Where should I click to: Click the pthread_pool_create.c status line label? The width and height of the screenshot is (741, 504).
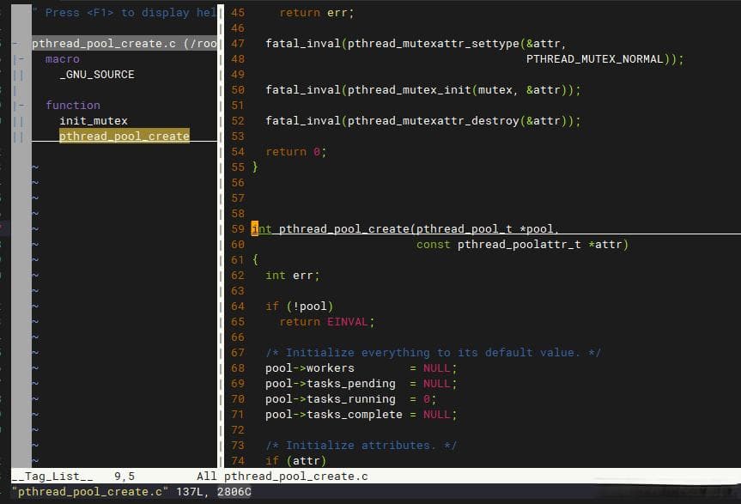(296, 477)
